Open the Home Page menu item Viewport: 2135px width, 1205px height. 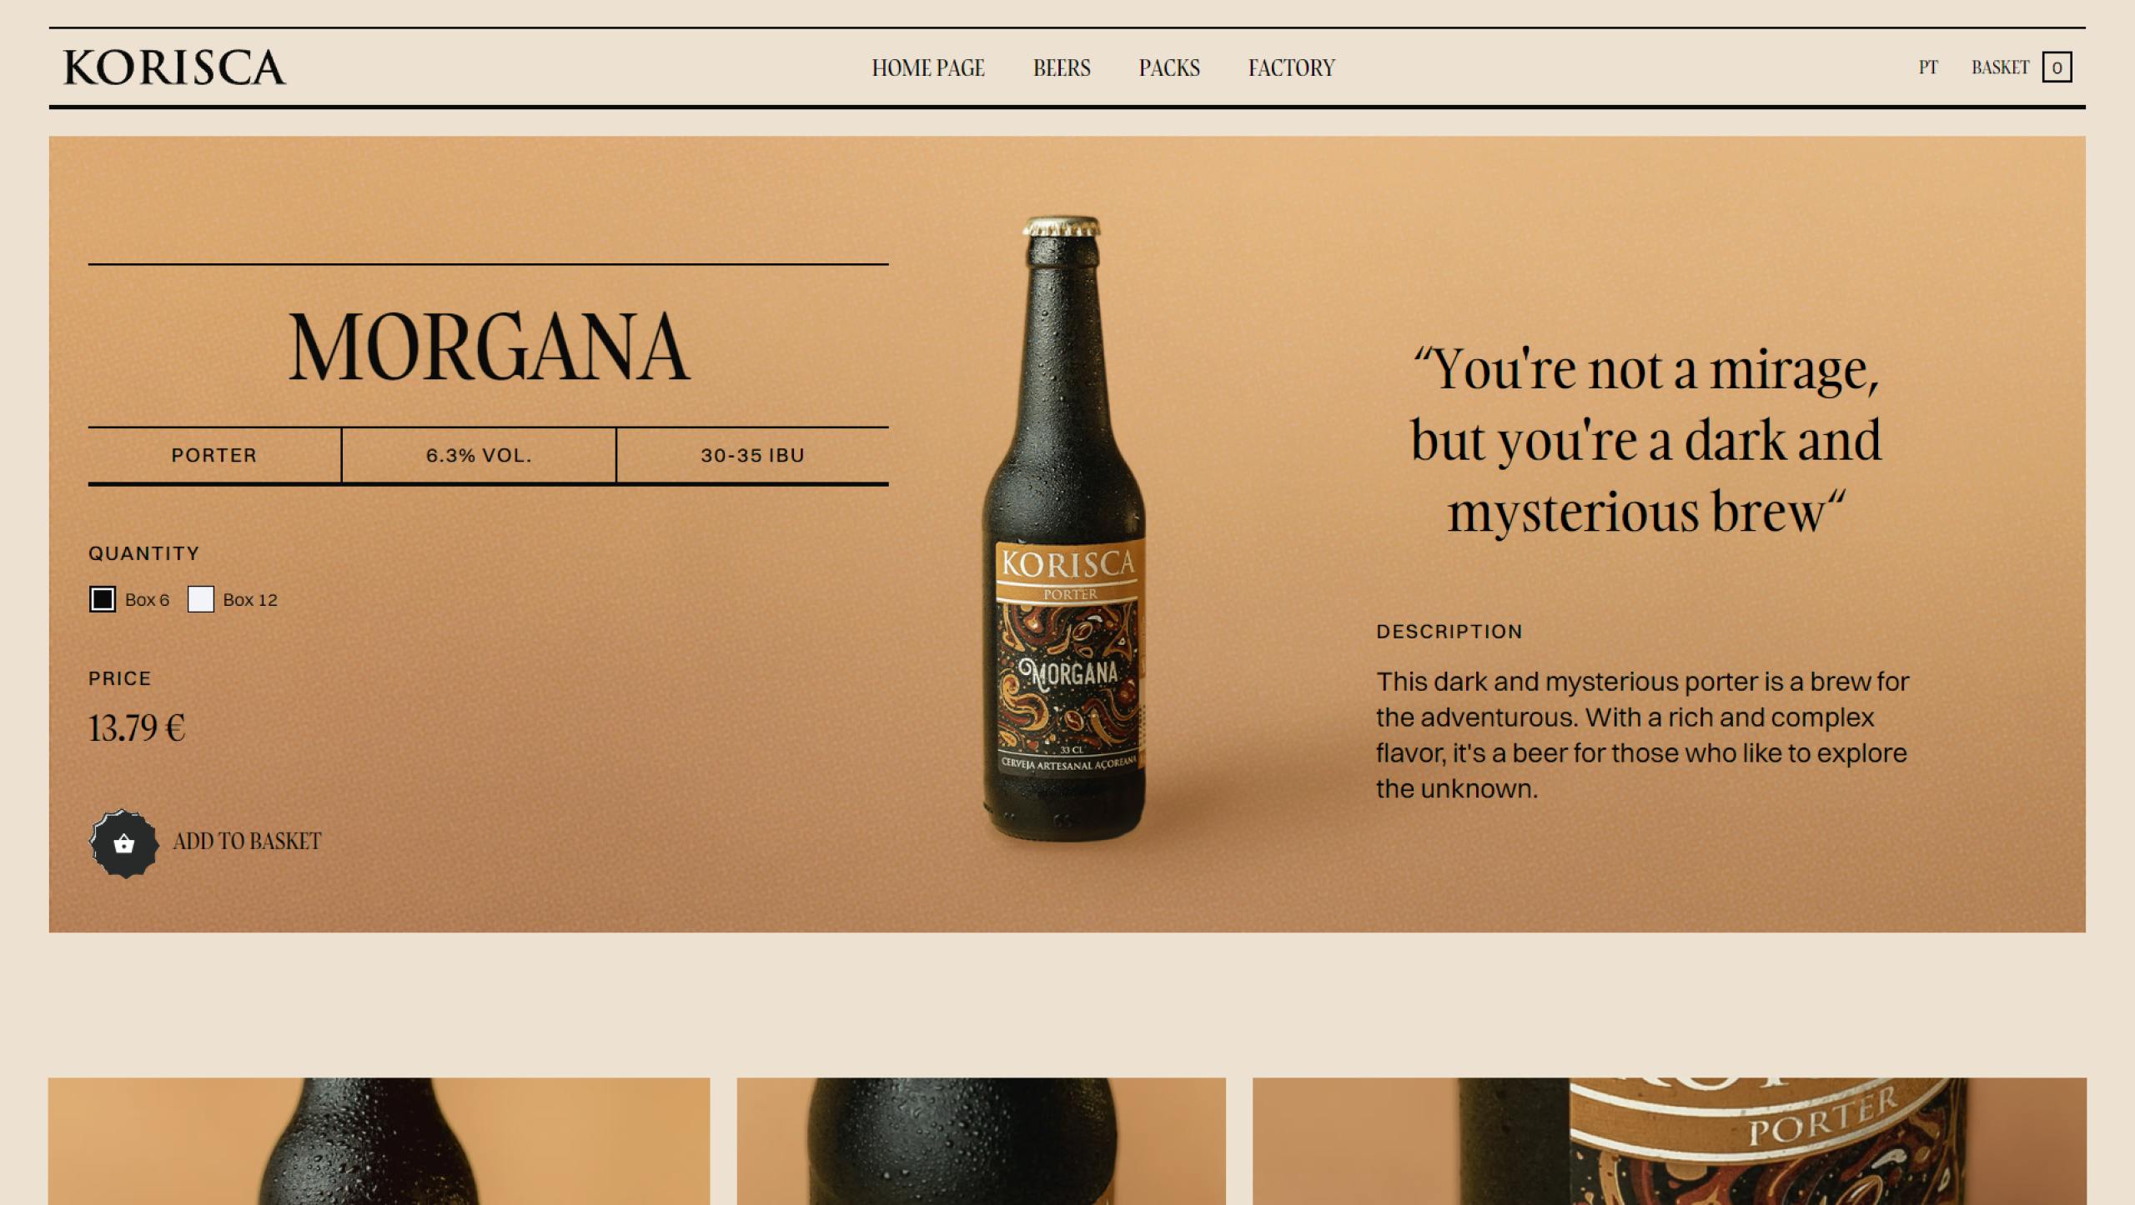[x=928, y=67]
